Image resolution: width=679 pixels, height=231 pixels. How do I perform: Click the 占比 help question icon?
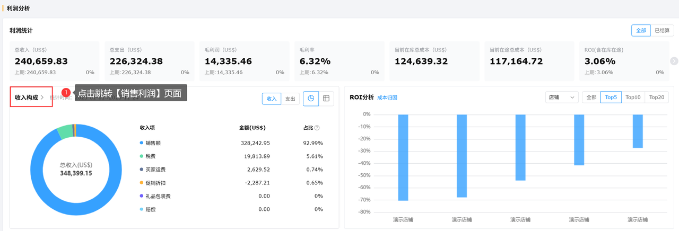pyautogui.click(x=317, y=128)
